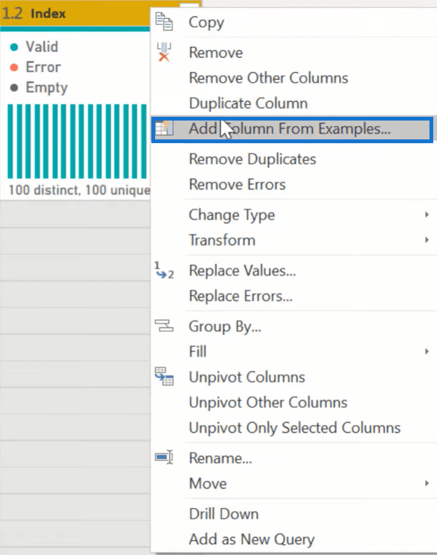This screenshot has width=437, height=555.
Task: Open the Move submenu arrow
Action: (427, 483)
